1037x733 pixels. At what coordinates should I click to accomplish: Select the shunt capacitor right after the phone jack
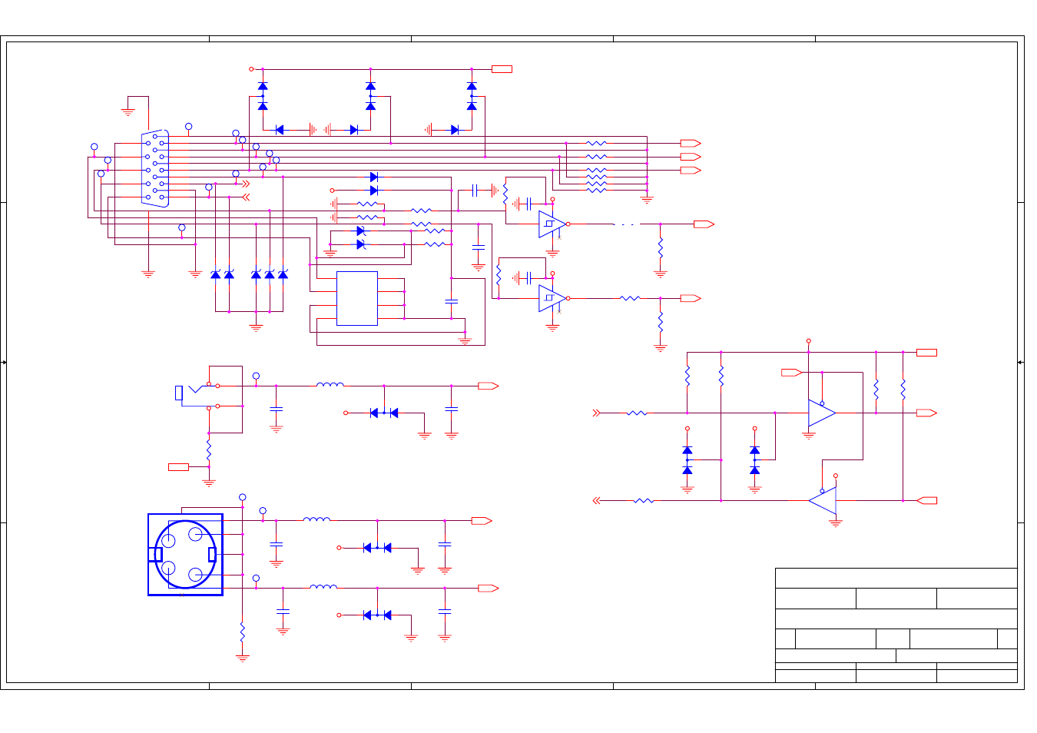[277, 410]
